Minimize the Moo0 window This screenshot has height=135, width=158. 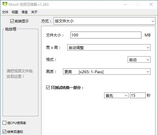click(x=125, y=4)
